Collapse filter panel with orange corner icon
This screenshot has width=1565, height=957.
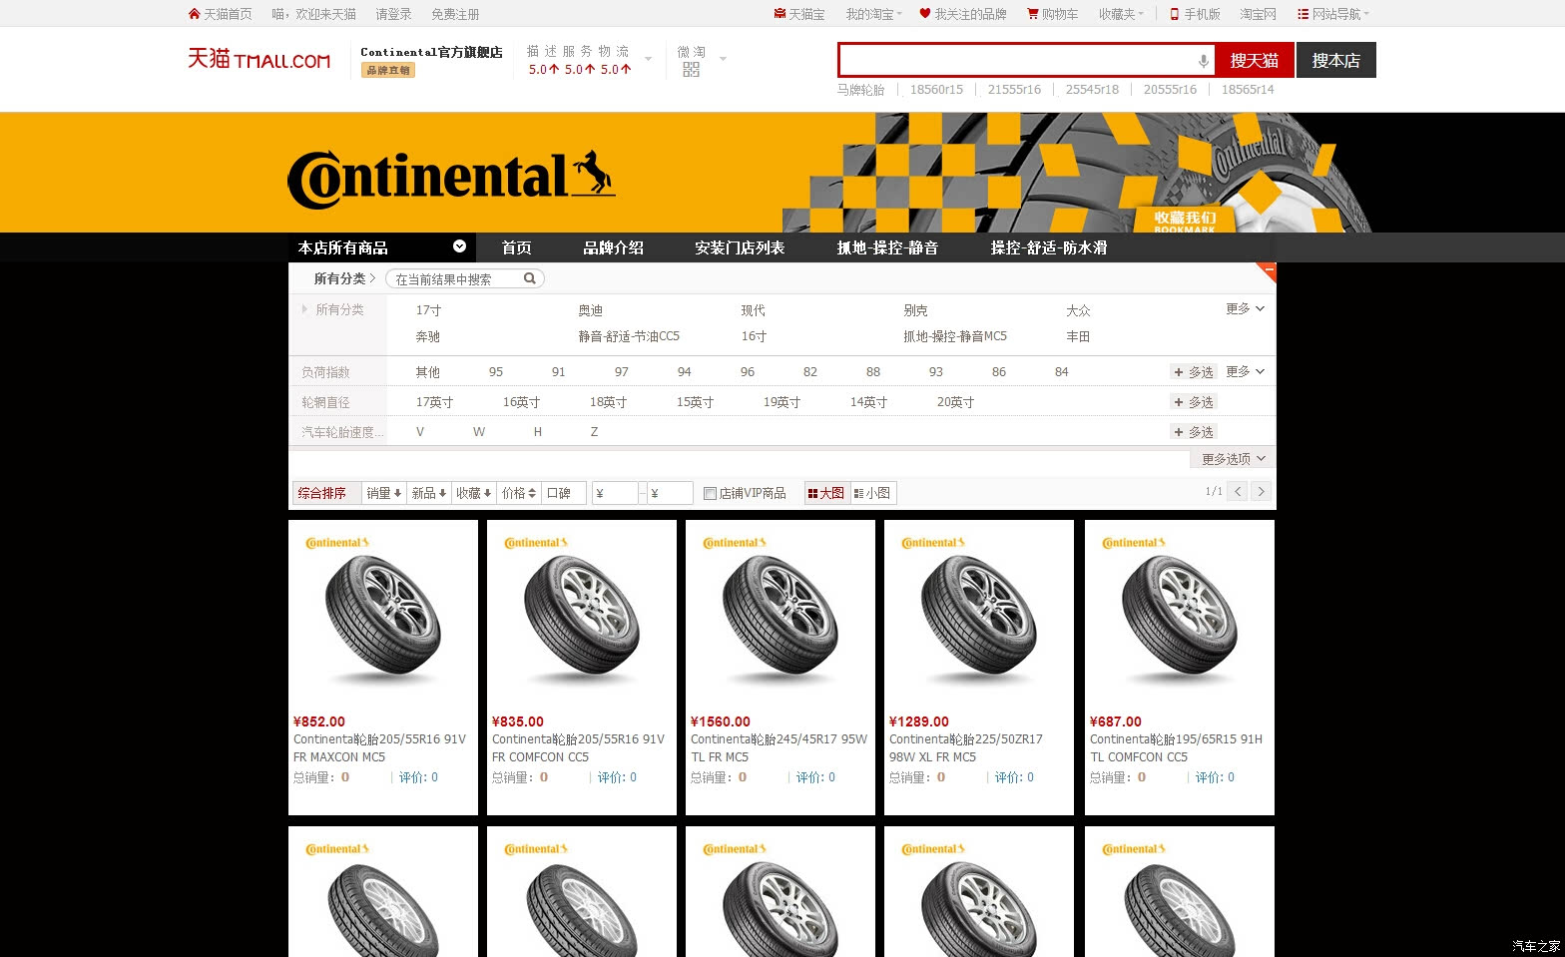1266,271
